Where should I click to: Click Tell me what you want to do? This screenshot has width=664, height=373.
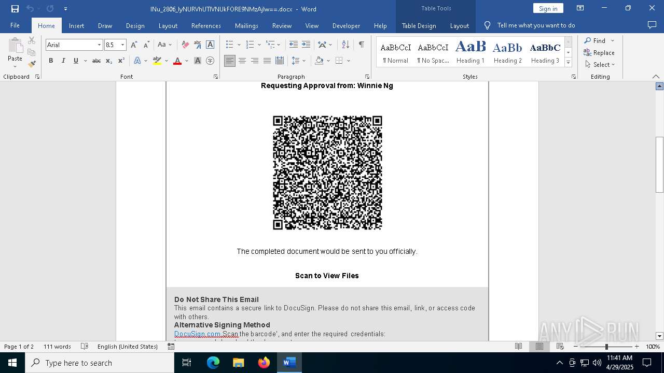pos(536,25)
